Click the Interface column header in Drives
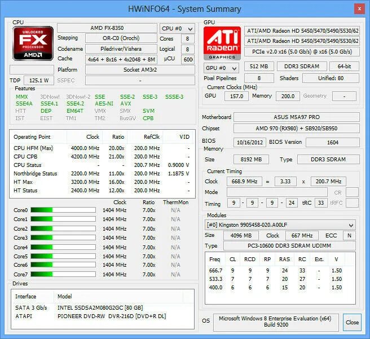Screen dimensions: 370x339 33,297
